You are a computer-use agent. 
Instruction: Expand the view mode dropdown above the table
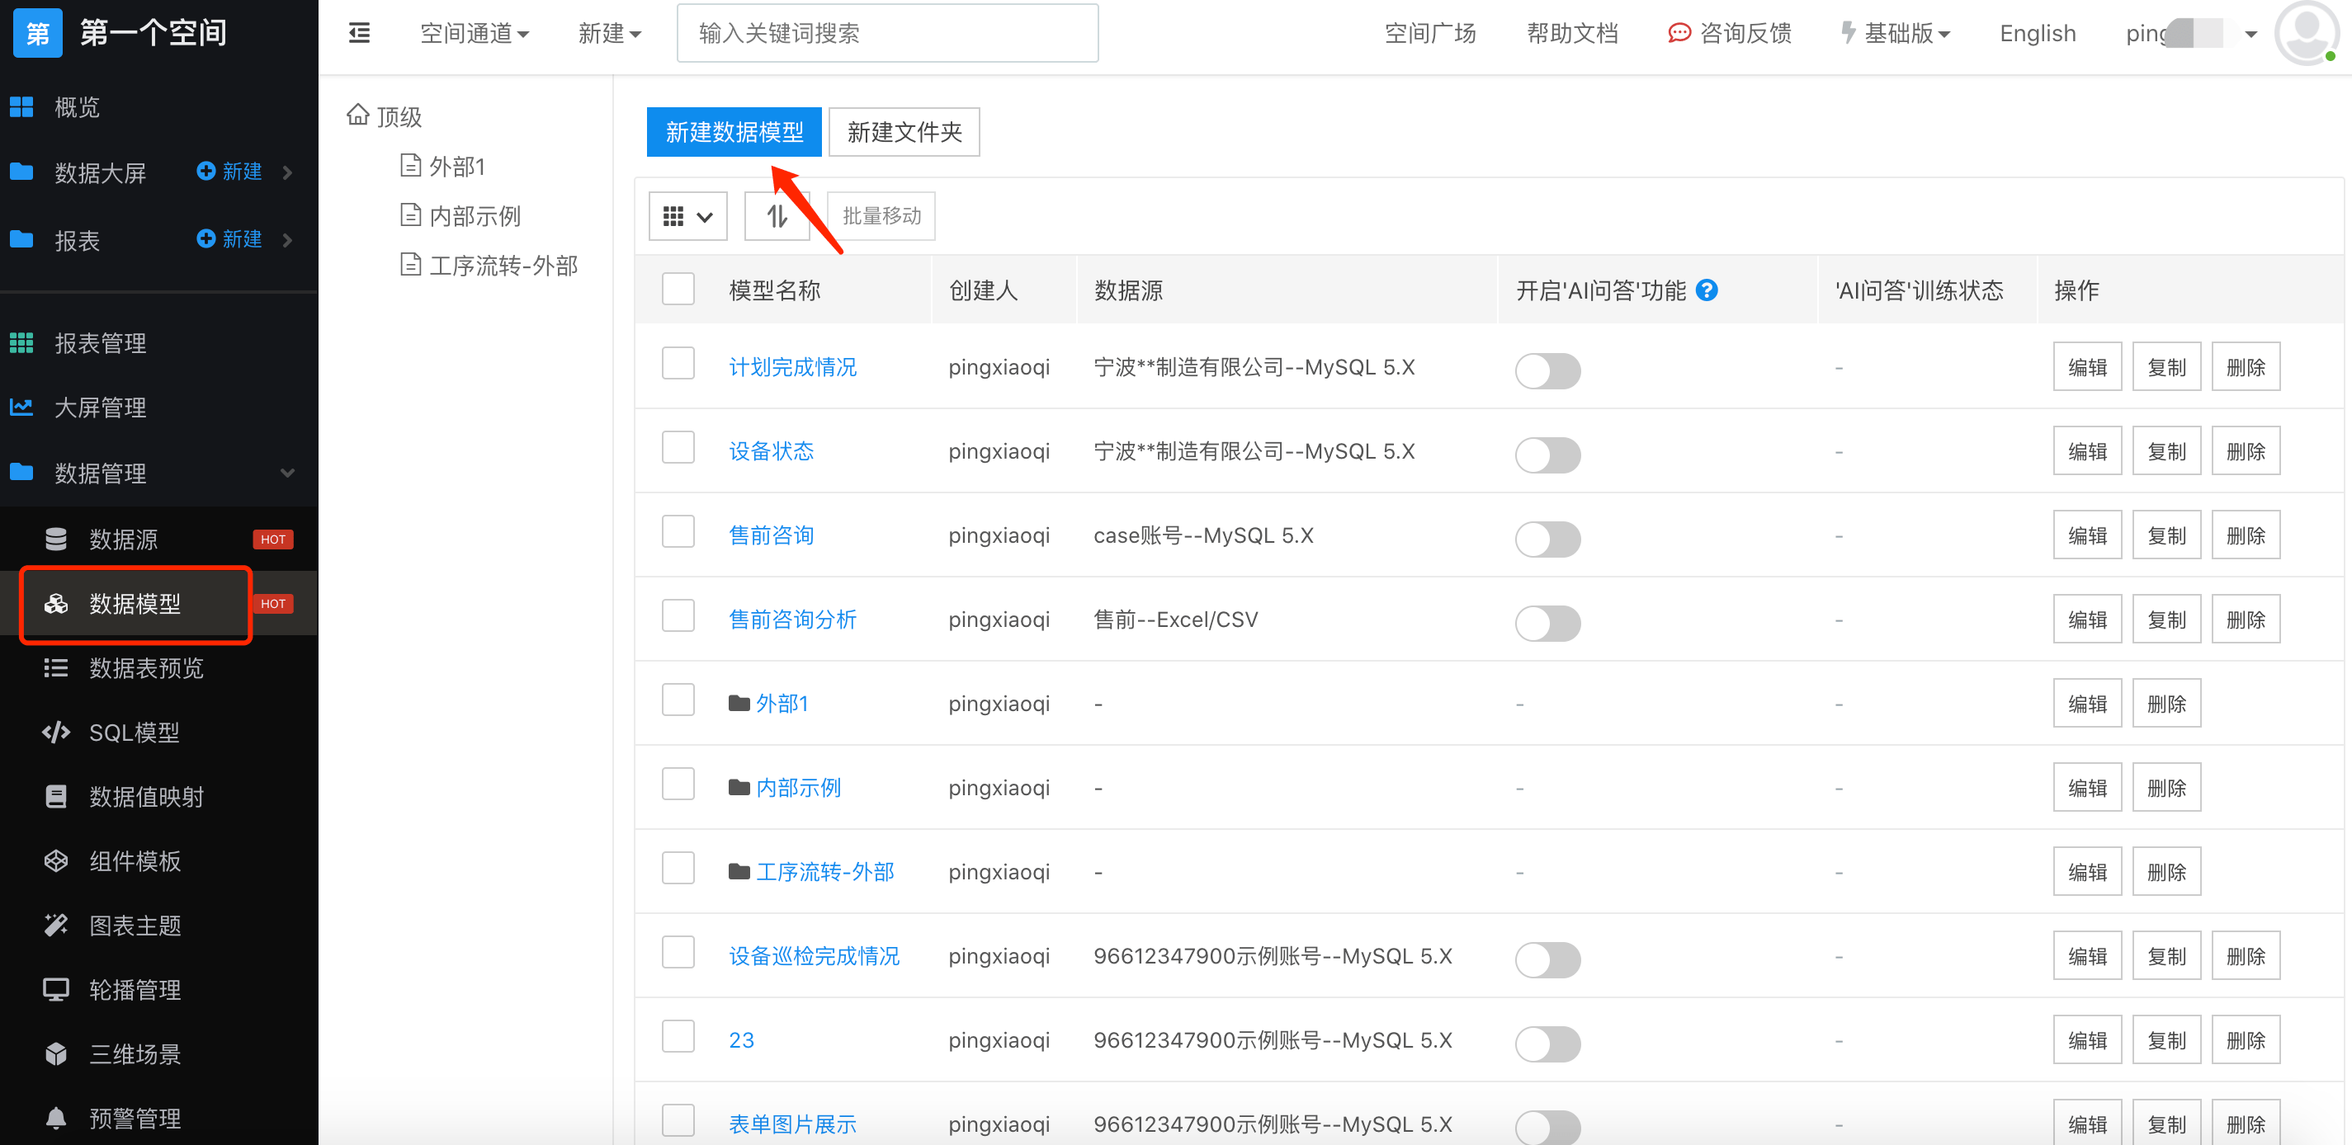click(x=687, y=216)
